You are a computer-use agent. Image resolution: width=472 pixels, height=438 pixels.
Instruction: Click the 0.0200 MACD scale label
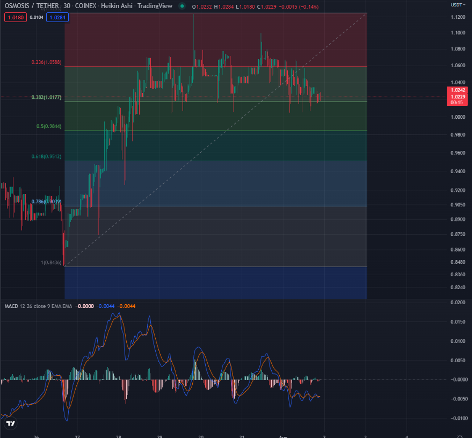(x=458, y=303)
